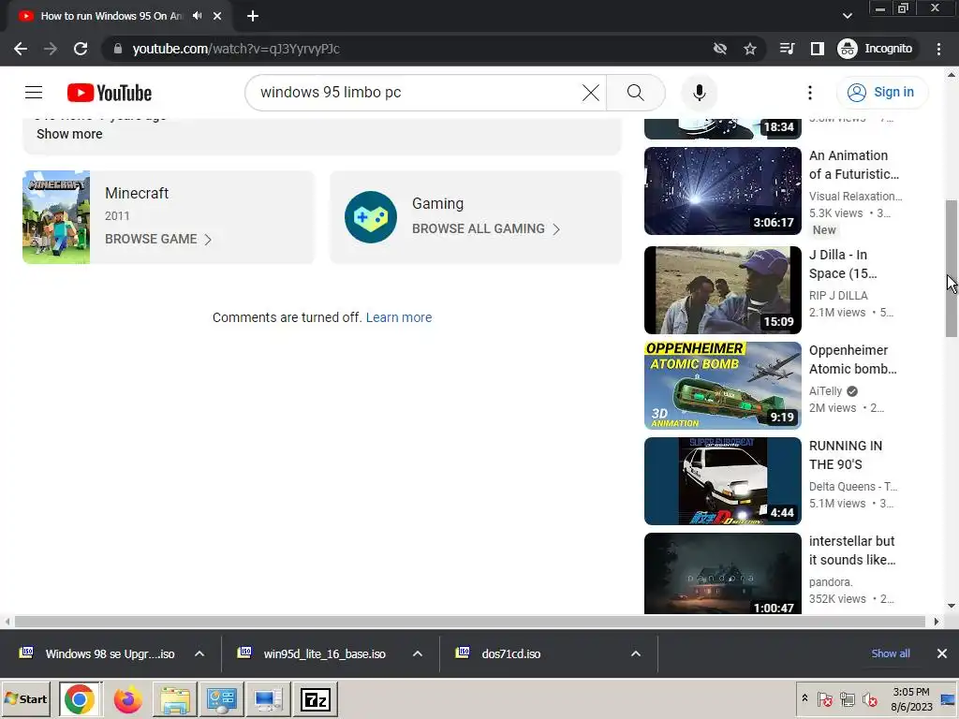The width and height of the screenshot is (959, 719).
Task: Open File Explorer from taskbar
Action: (x=175, y=698)
